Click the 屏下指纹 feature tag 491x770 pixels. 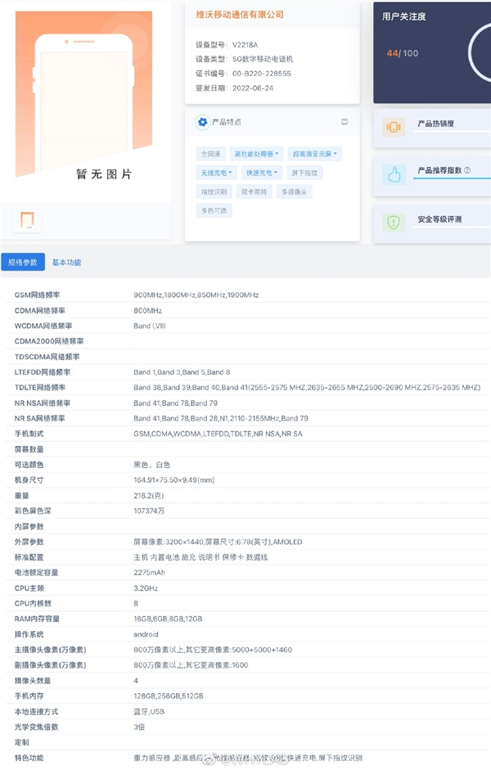click(304, 173)
